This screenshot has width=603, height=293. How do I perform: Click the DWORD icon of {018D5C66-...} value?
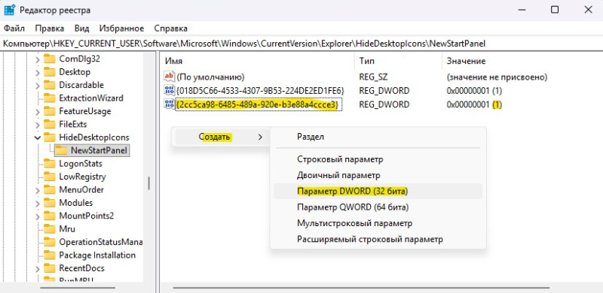169,90
